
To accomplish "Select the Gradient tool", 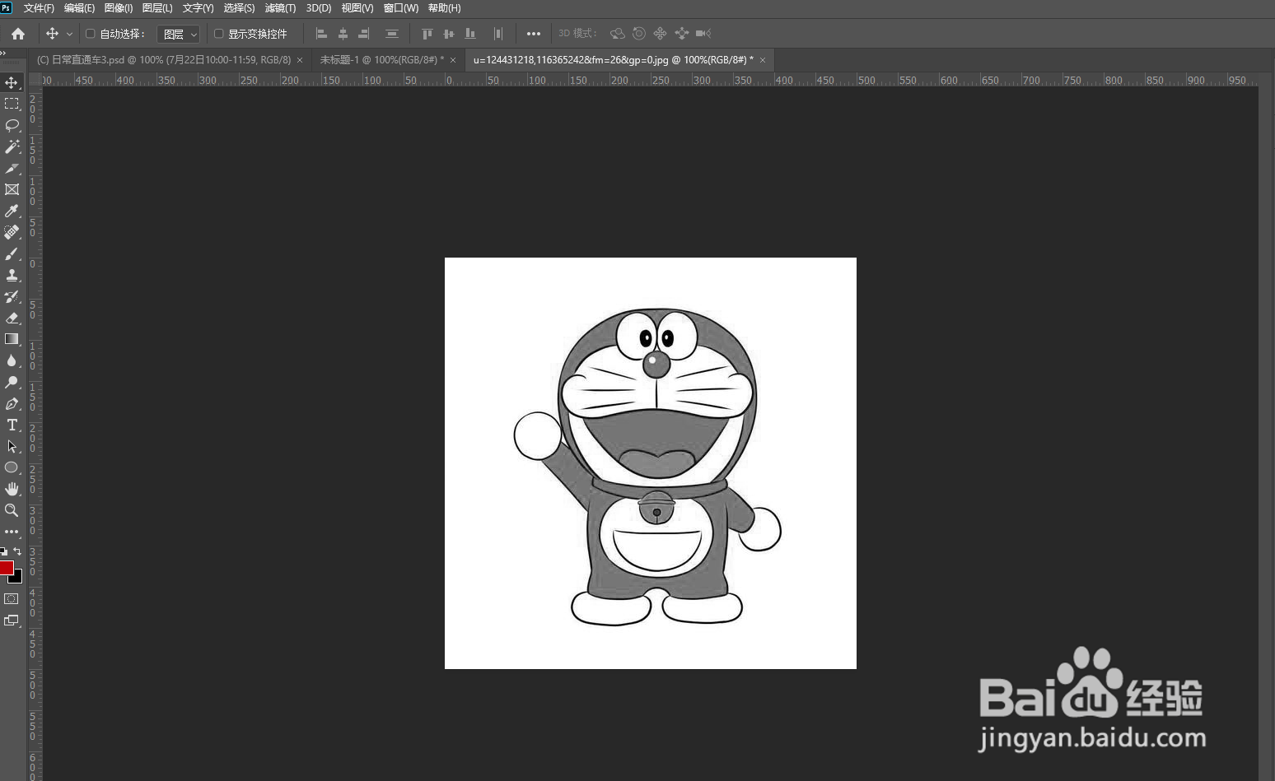I will click(x=12, y=339).
